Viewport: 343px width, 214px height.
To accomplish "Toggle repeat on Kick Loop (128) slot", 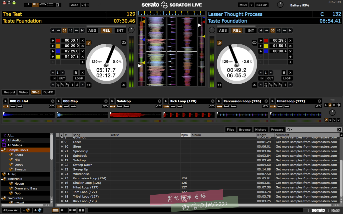I will click(212, 107).
